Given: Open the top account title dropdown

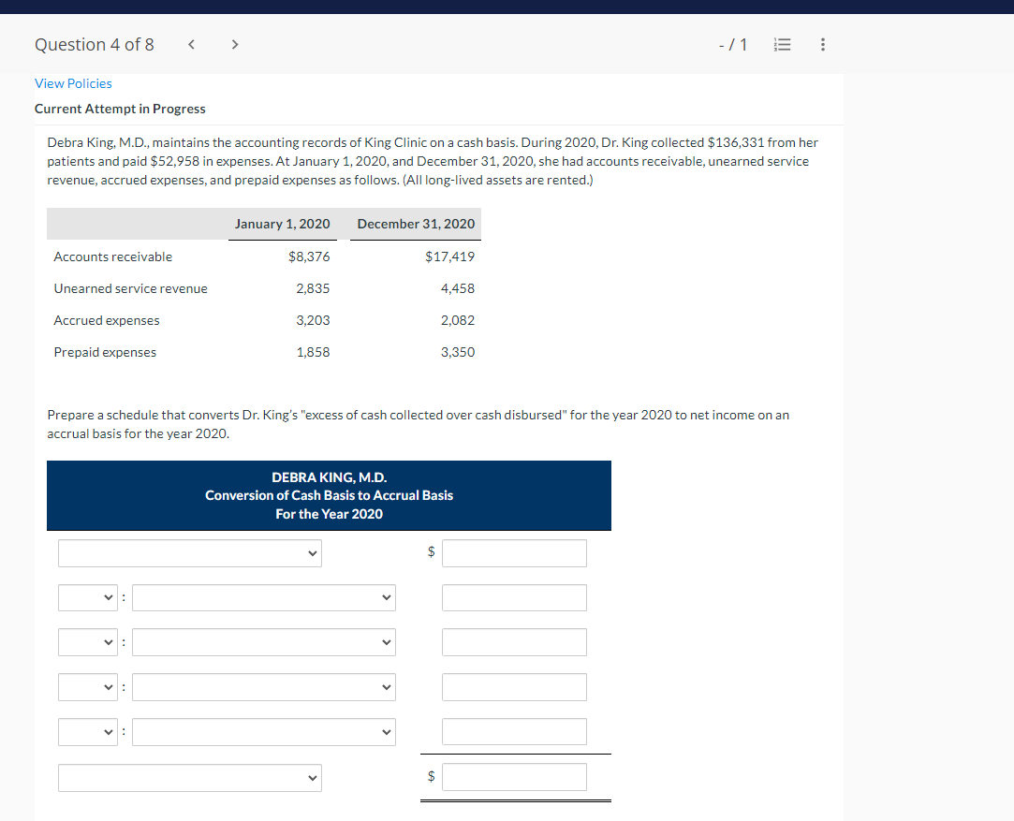Looking at the screenshot, I should (x=190, y=552).
